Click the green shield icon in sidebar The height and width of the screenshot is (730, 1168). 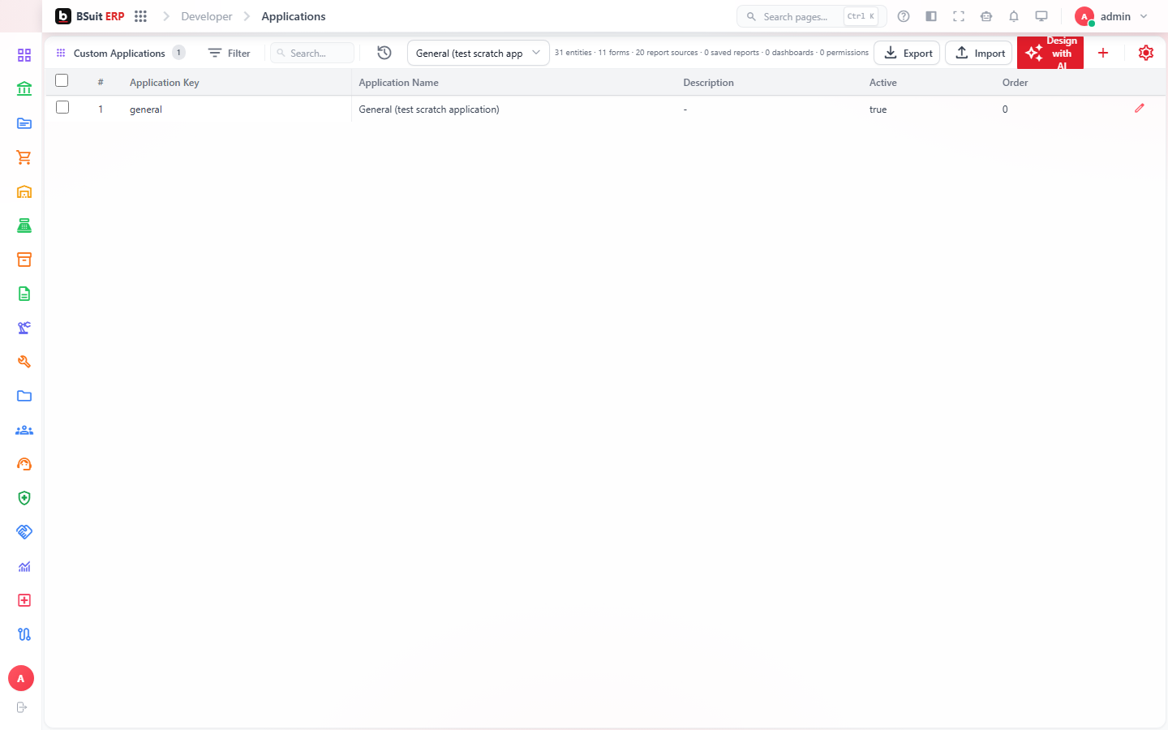[24, 498]
